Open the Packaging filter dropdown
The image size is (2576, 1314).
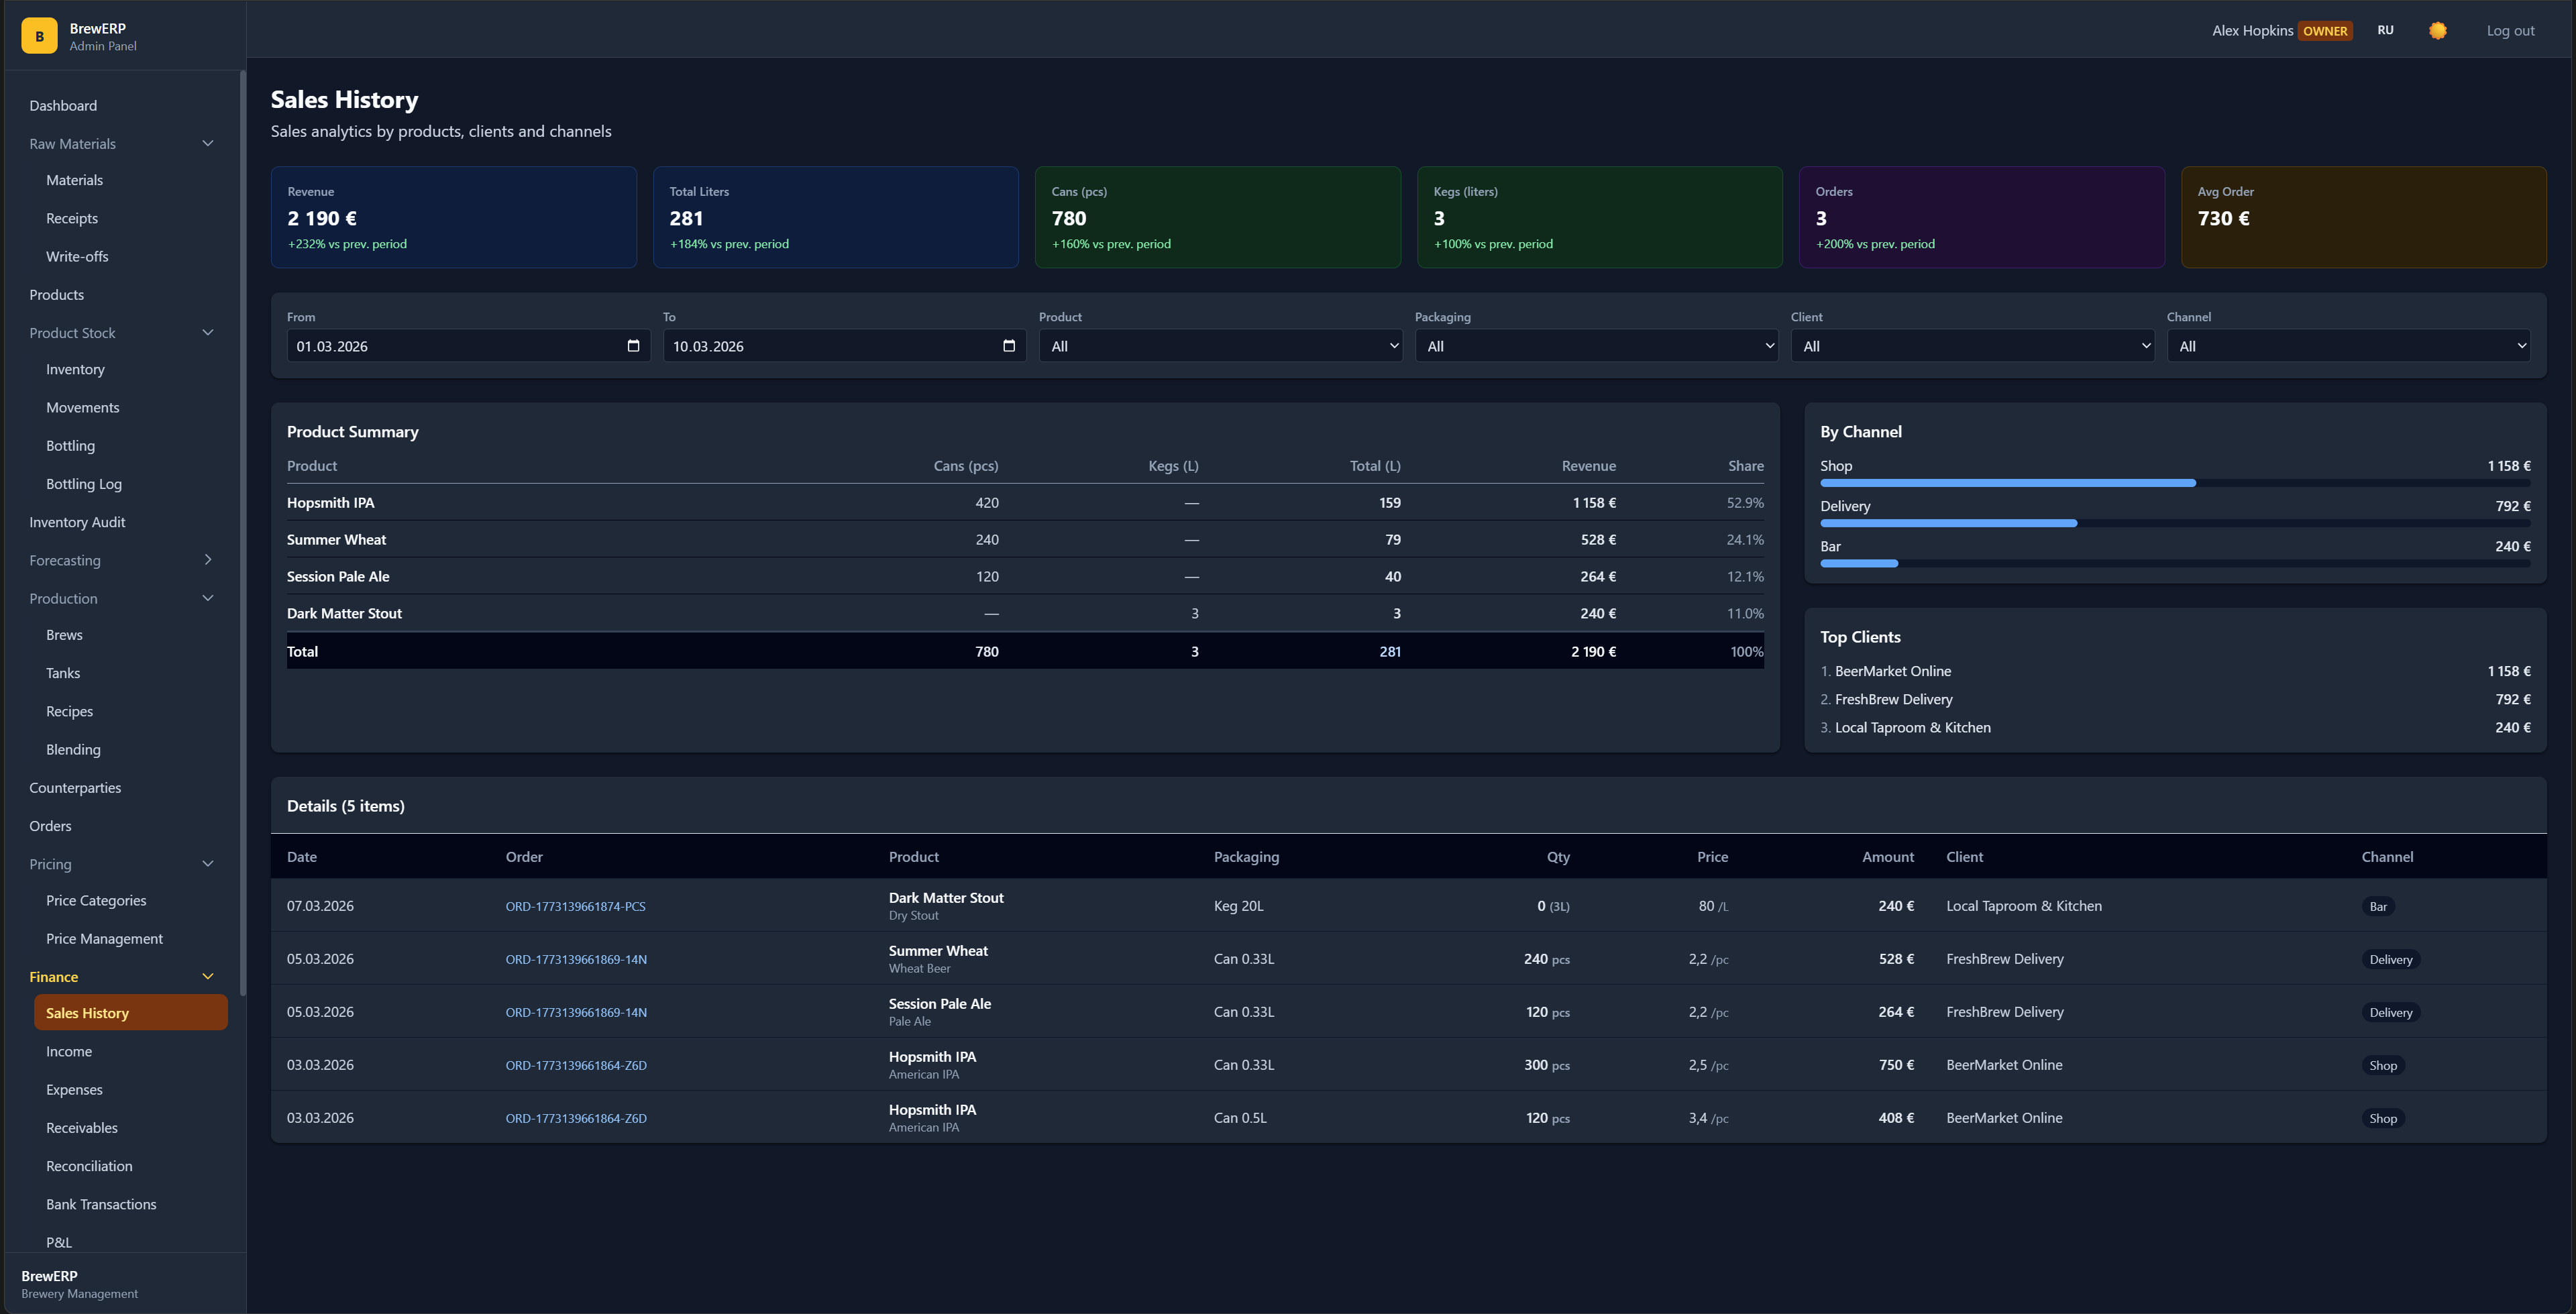point(1596,346)
